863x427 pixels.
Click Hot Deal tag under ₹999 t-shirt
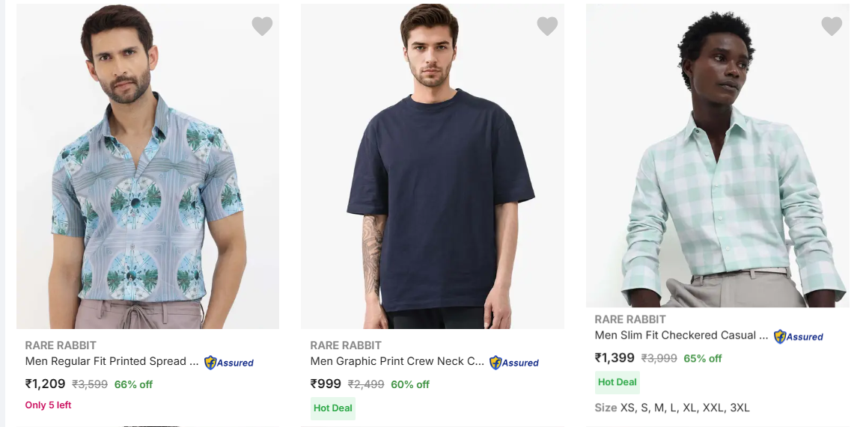click(333, 408)
